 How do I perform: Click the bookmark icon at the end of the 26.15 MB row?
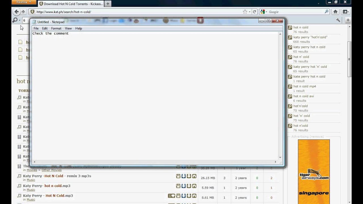tap(194, 176)
